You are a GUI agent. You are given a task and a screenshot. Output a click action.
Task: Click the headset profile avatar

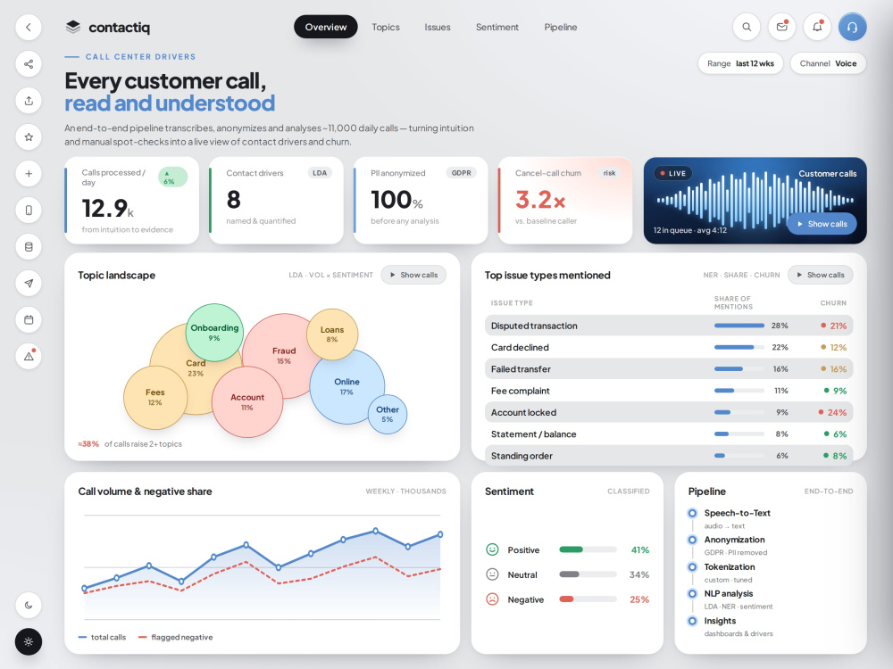[852, 27]
